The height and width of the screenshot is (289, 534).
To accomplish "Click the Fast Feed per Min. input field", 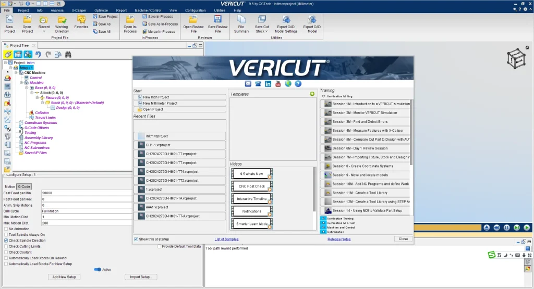I will point(87,193).
